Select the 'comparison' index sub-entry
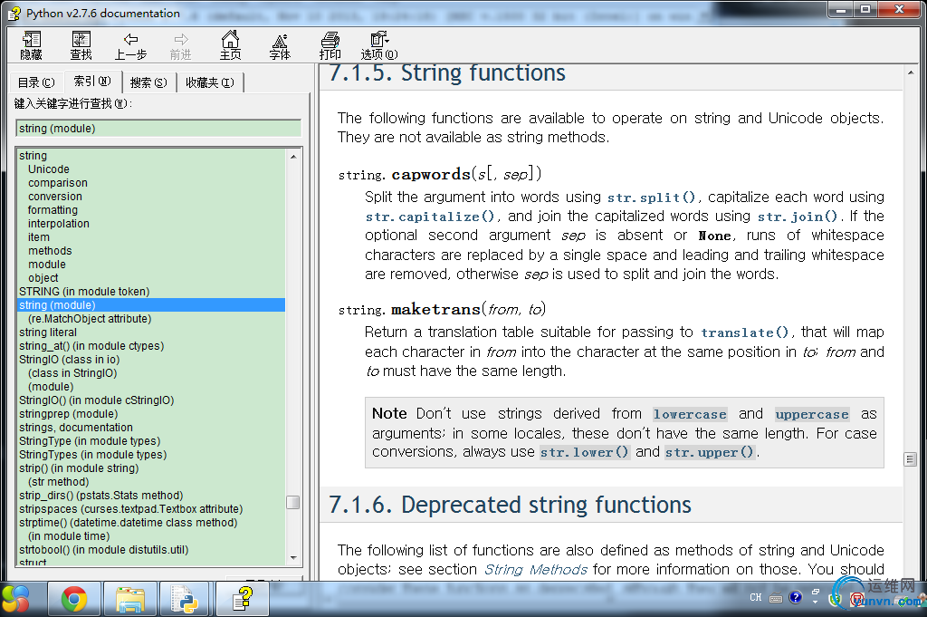The width and height of the screenshot is (927, 617). (58, 183)
